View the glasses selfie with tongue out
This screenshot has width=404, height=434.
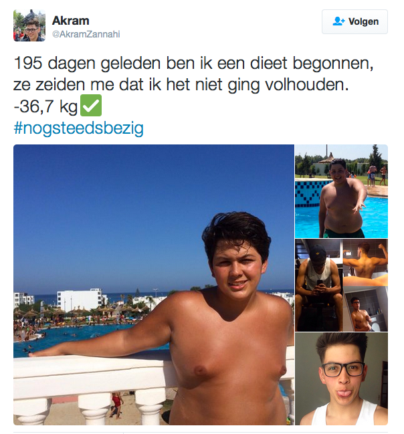(341, 379)
